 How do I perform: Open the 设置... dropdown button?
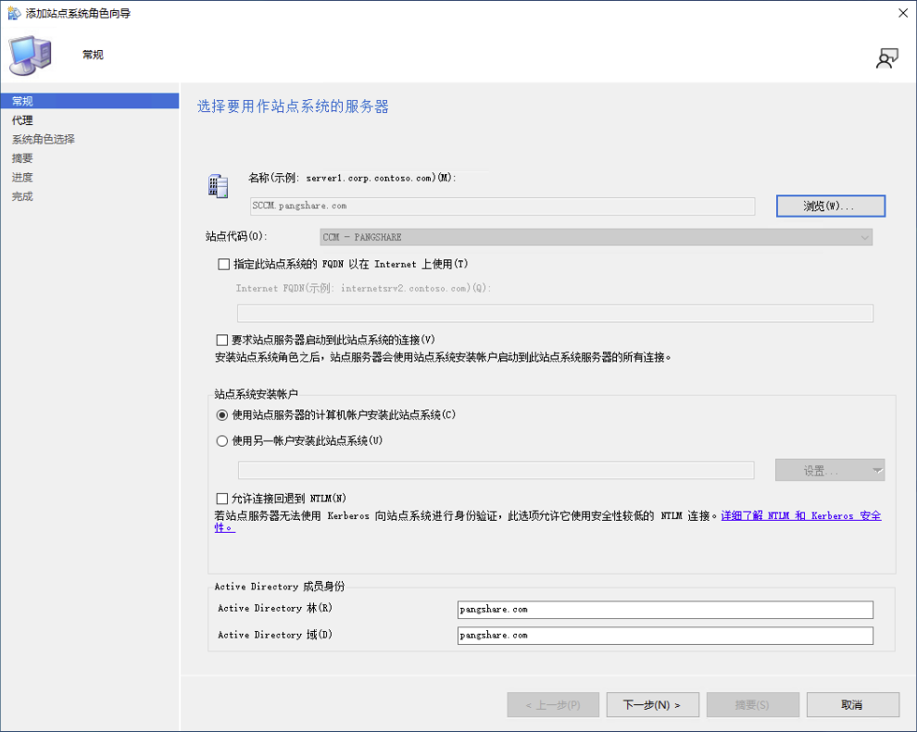coord(829,470)
